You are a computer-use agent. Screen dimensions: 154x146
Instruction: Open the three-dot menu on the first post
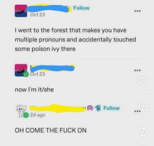click(x=138, y=11)
